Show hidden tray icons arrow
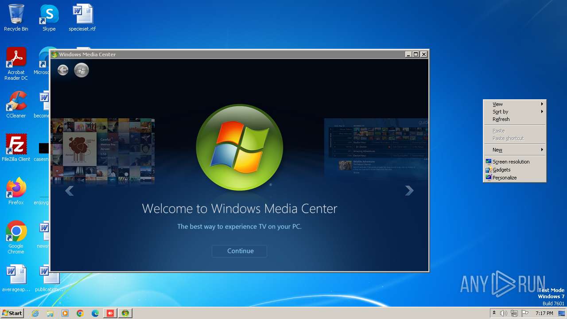 coord(494,313)
